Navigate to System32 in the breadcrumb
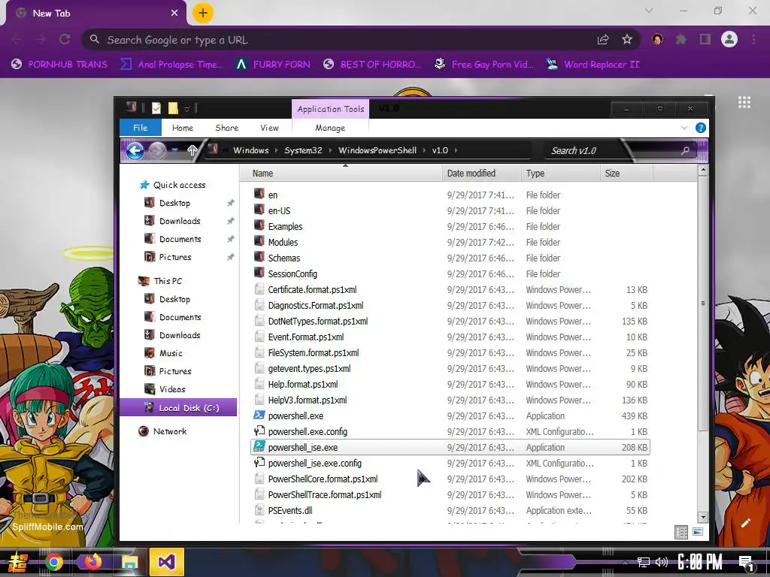The width and height of the screenshot is (770, 577). click(303, 150)
